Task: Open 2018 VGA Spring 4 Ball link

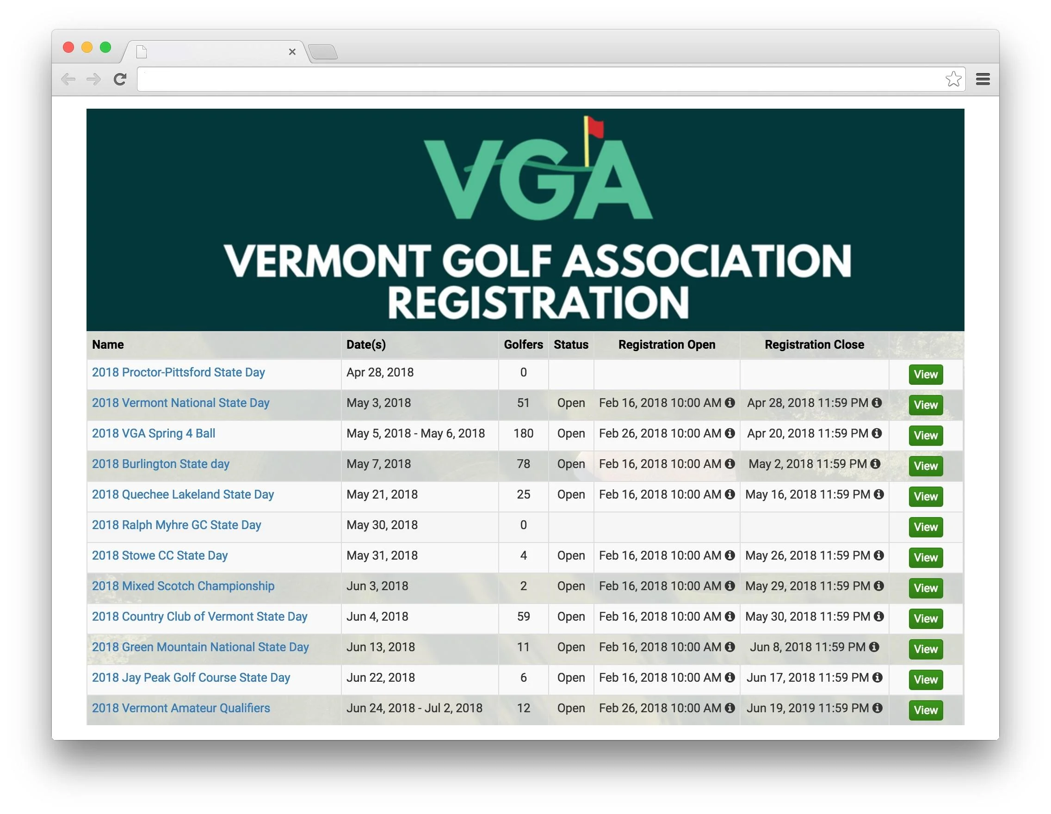Action: click(154, 433)
